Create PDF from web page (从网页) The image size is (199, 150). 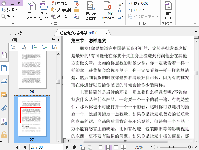[60, 17]
